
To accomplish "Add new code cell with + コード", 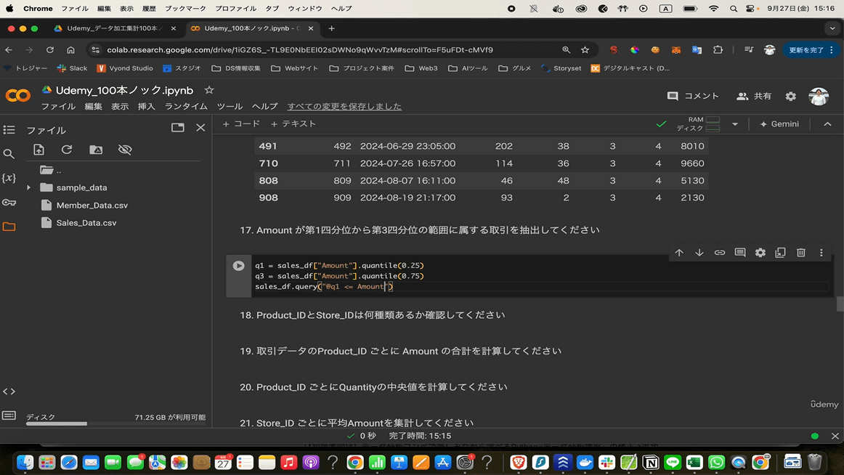I will 241,124.
